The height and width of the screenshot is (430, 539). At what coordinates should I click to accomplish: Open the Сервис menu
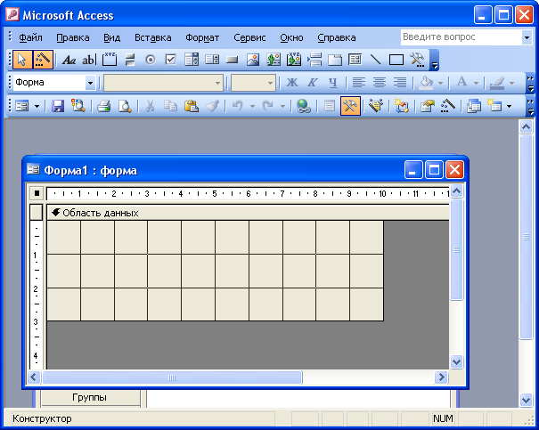(249, 37)
